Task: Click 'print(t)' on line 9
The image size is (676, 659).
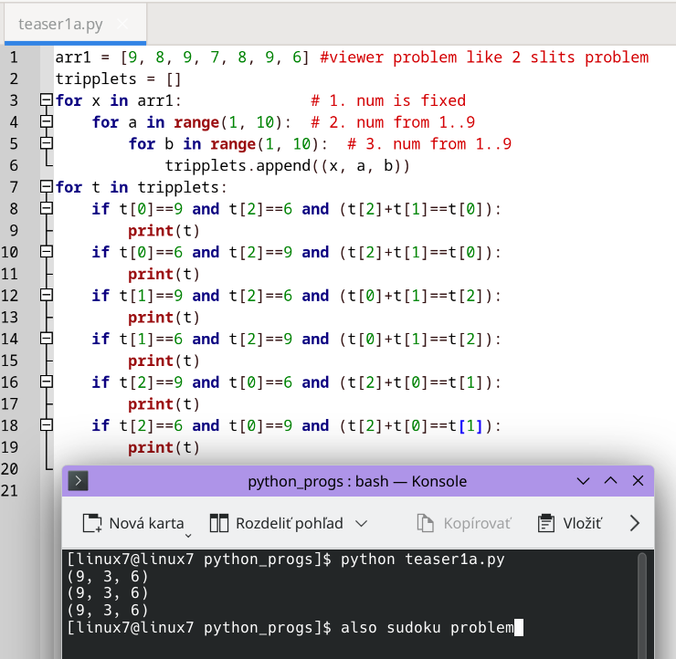Action: [x=164, y=231]
